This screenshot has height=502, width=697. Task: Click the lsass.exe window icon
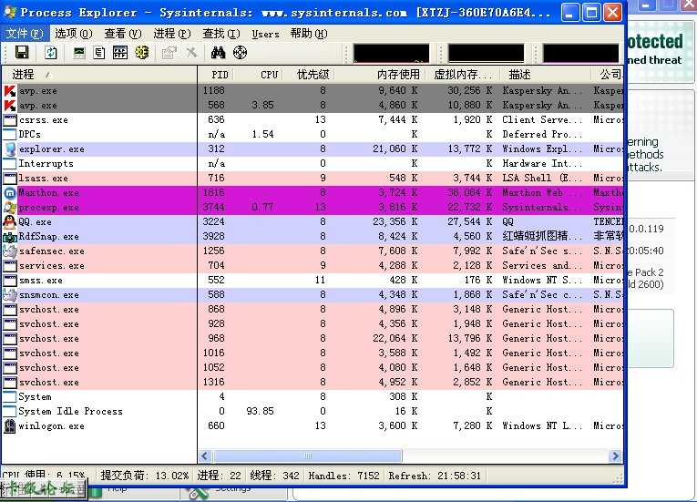10,179
